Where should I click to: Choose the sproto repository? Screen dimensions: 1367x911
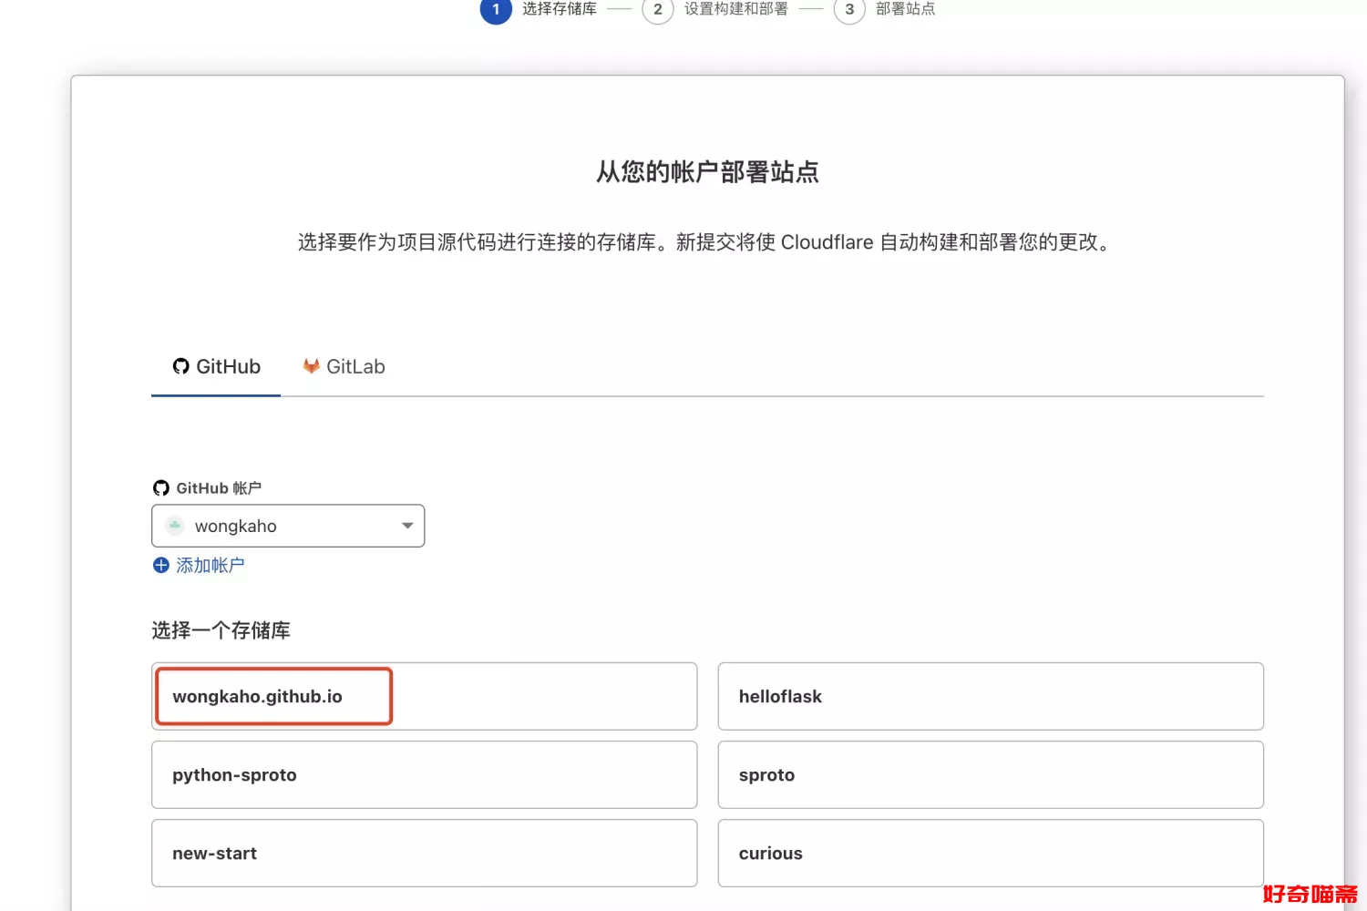pos(990,774)
